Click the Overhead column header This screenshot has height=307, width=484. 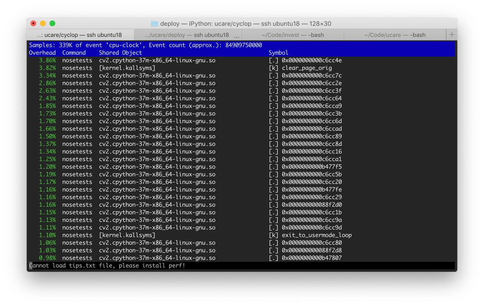[42, 53]
